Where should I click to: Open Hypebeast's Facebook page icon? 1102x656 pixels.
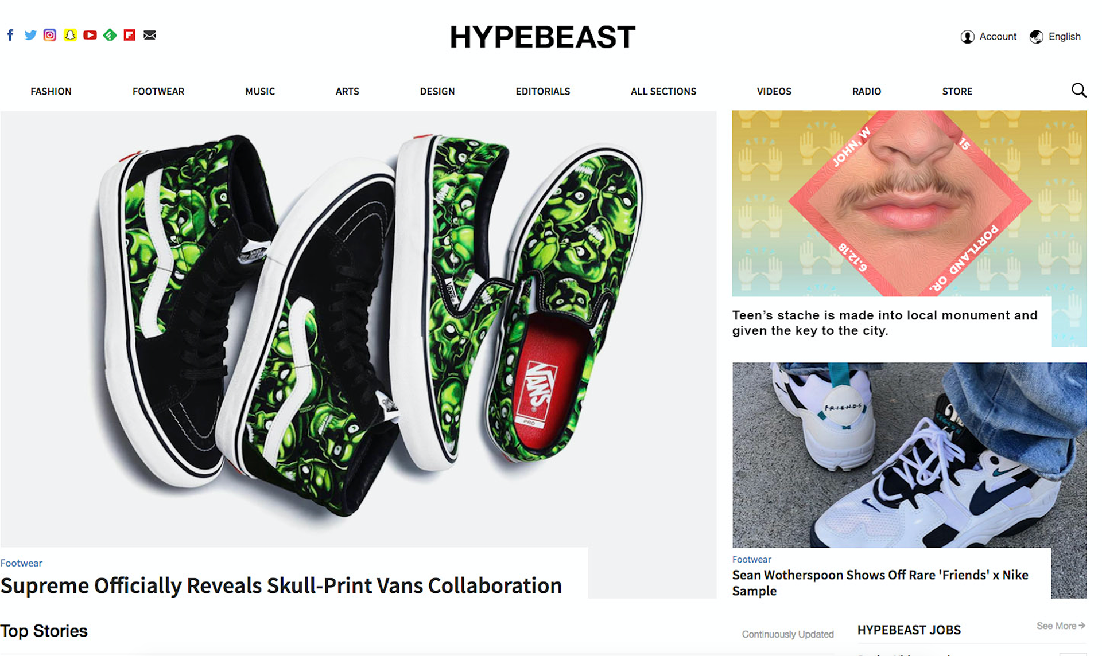10,35
